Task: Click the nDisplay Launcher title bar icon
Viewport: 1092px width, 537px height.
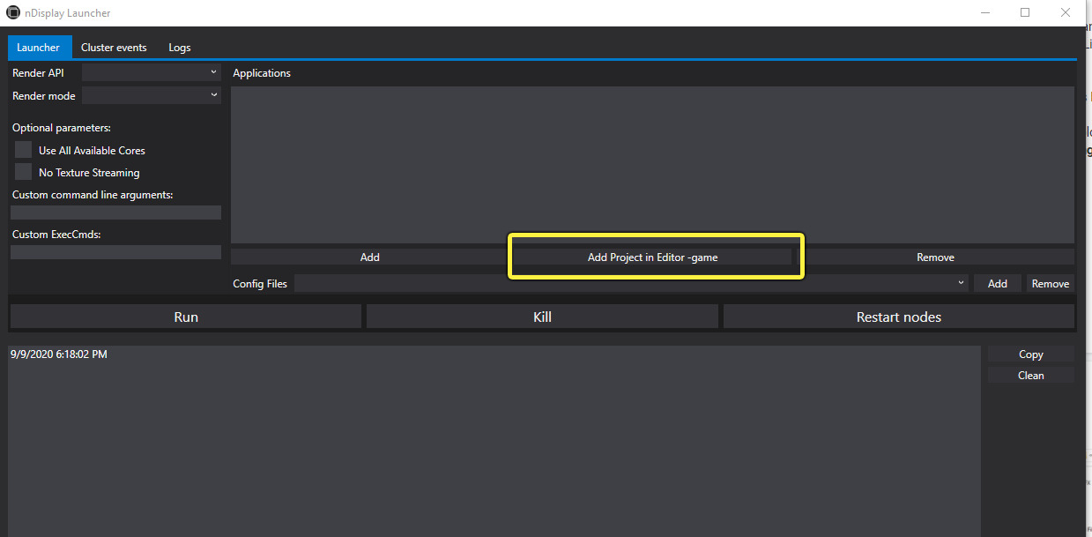Action: (12, 12)
